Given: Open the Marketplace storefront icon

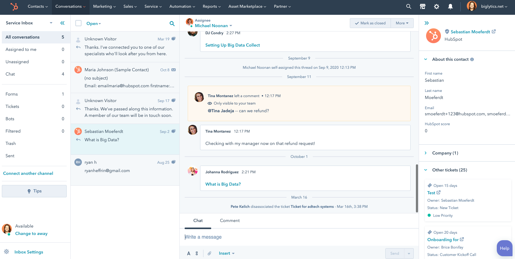Looking at the screenshot, I should pos(422,6).
